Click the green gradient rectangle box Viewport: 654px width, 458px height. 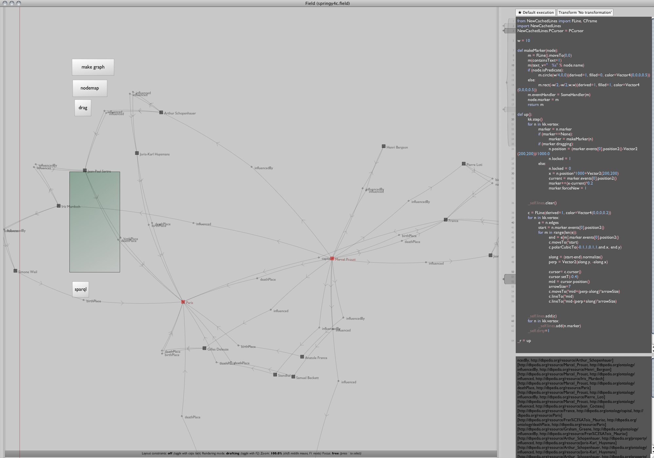[x=95, y=222]
